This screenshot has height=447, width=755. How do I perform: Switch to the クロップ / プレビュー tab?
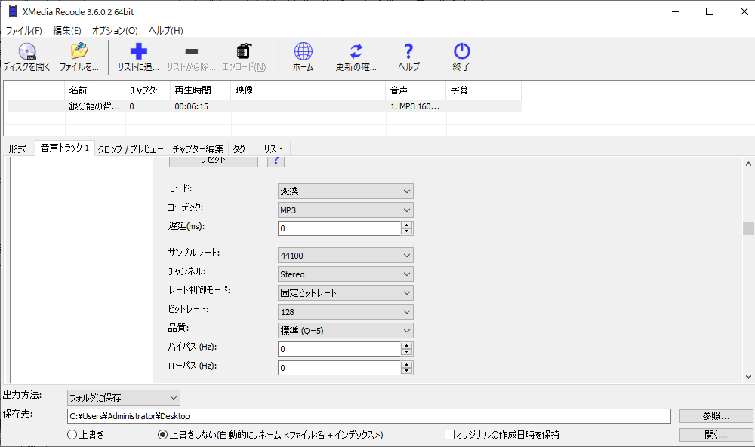[x=130, y=148]
